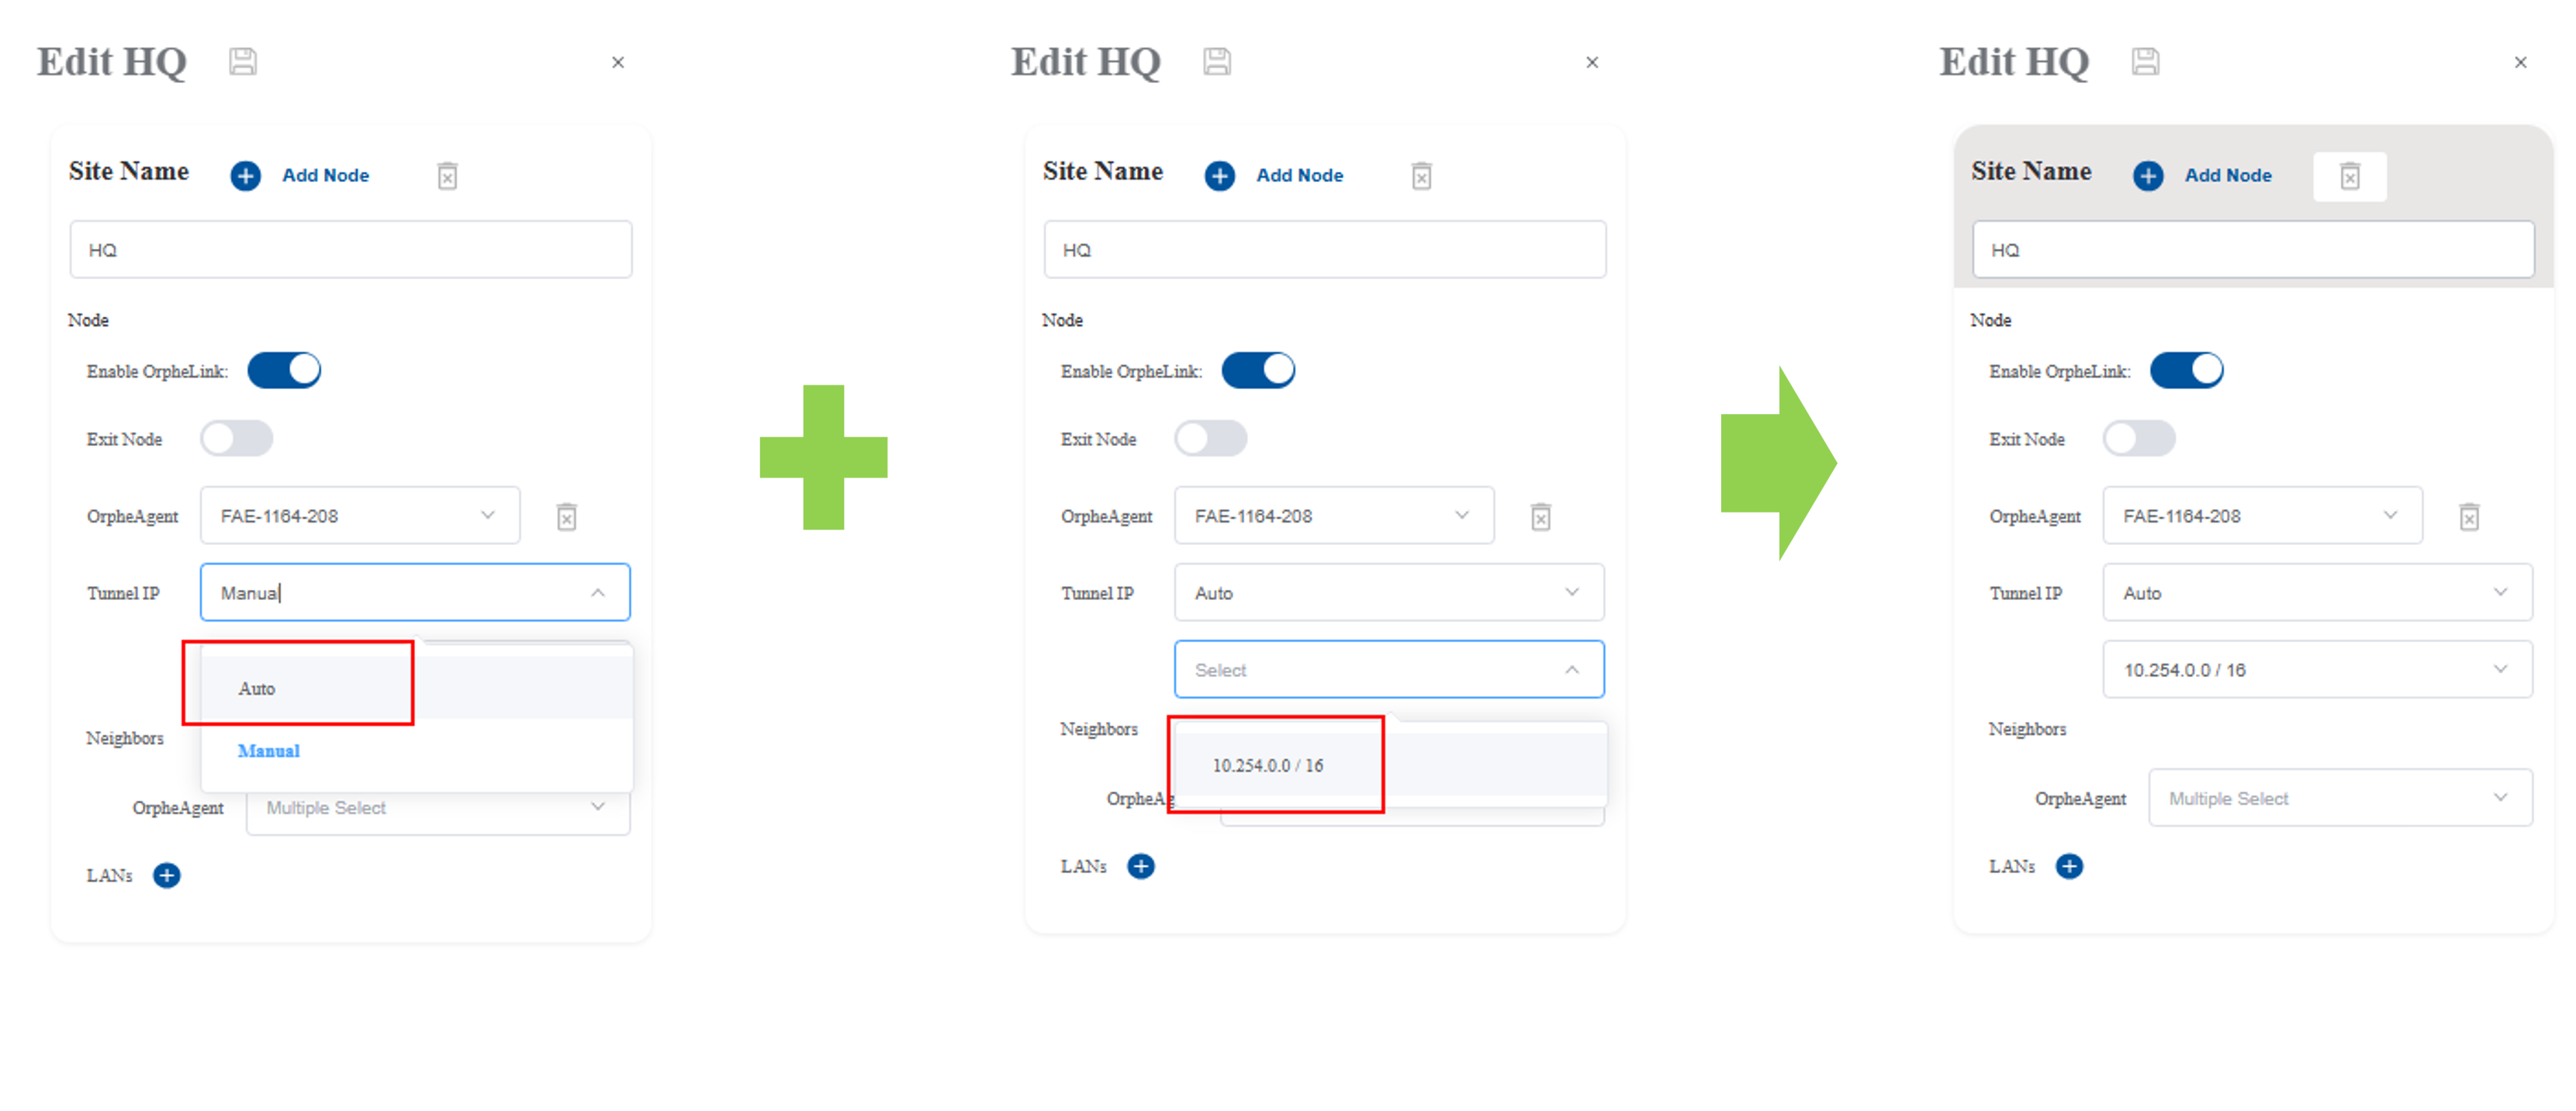Open the 10.254.0.0 / 16 subnet dropdown in the right panel
The image size is (2576, 1111).
click(x=2317, y=669)
